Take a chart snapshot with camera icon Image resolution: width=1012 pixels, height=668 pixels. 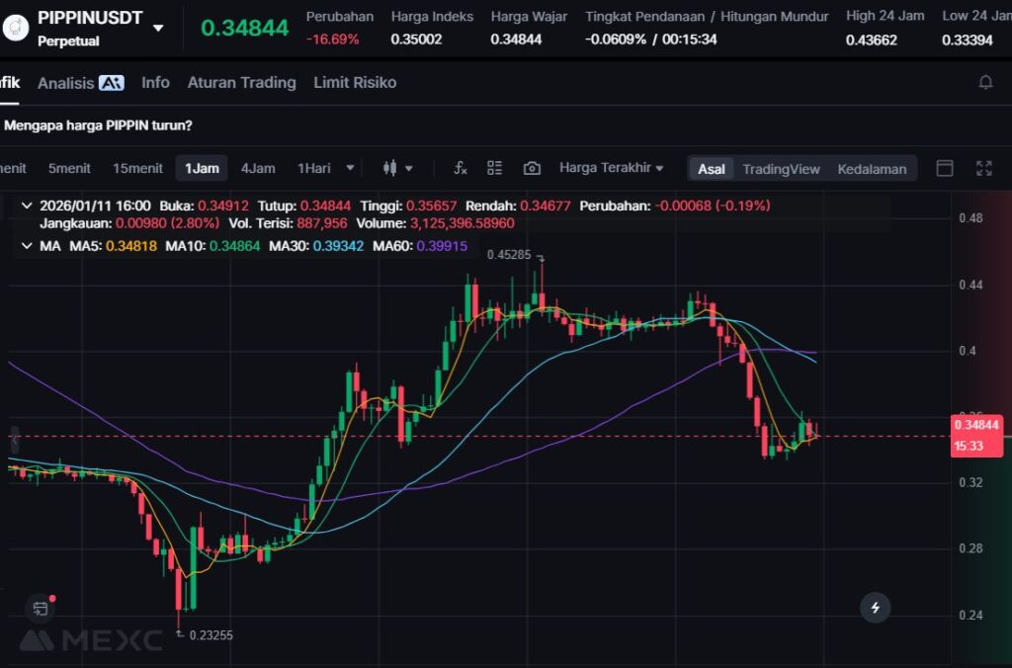(532, 168)
